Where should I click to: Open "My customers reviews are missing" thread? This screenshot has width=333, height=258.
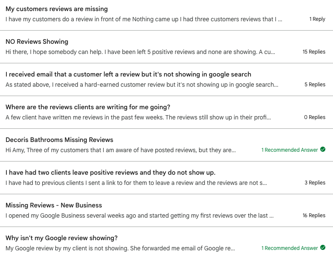click(x=57, y=9)
